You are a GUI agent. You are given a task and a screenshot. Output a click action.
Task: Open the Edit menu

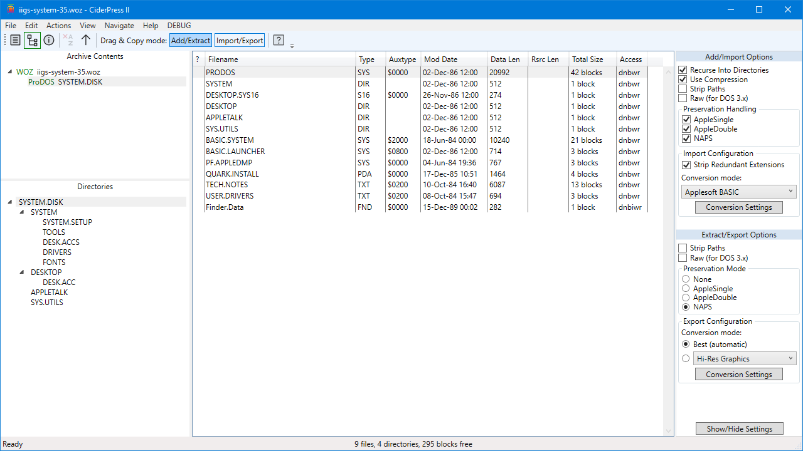pyautogui.click(x=31, y=26)
